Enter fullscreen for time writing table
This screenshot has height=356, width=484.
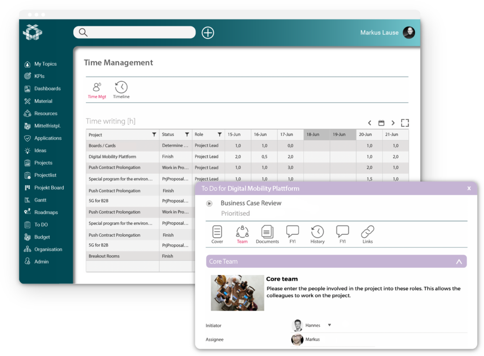point(405,123)
